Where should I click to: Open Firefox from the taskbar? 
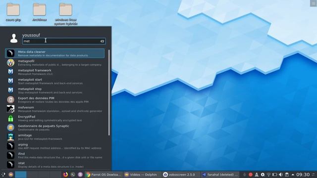coord(65,175)
